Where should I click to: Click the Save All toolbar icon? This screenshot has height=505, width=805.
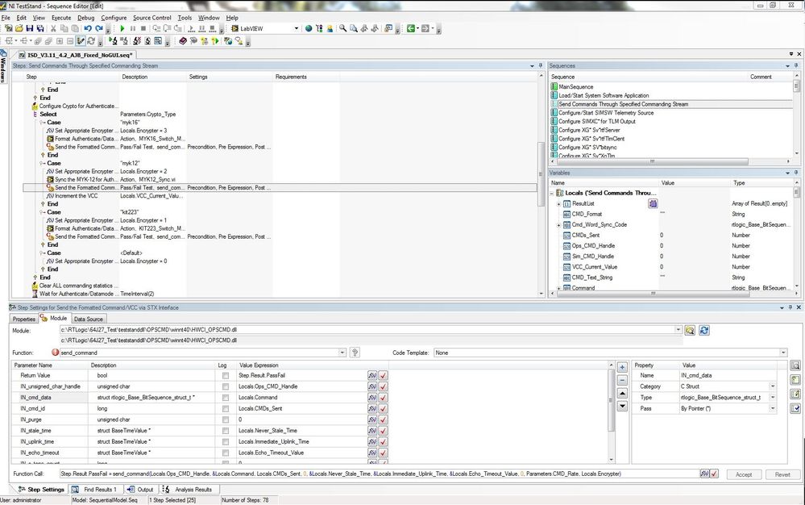pos(39,29)
